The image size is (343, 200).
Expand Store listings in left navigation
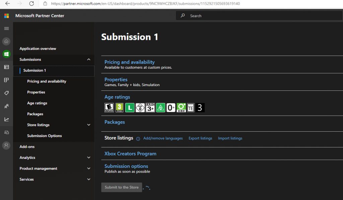[88, 125]
